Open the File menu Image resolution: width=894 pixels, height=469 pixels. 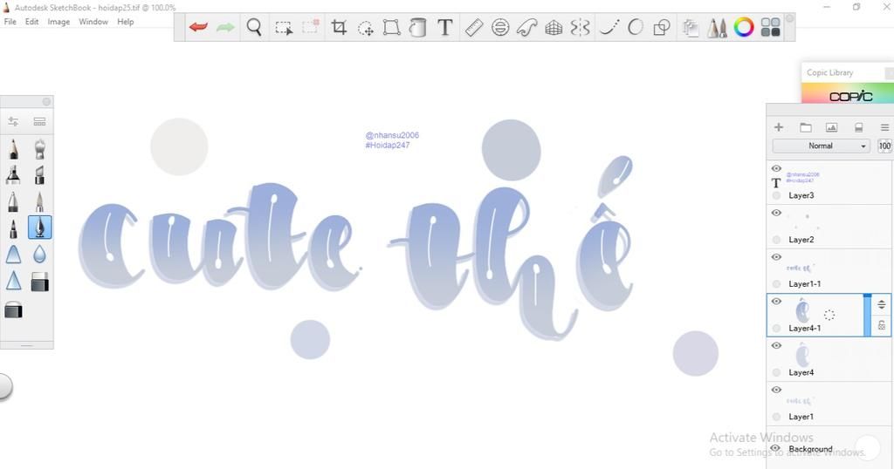click(10, 22)
